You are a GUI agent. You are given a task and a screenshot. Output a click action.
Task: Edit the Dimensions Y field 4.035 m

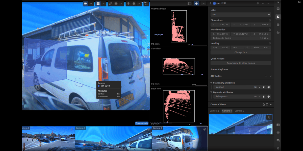point(241,25)
